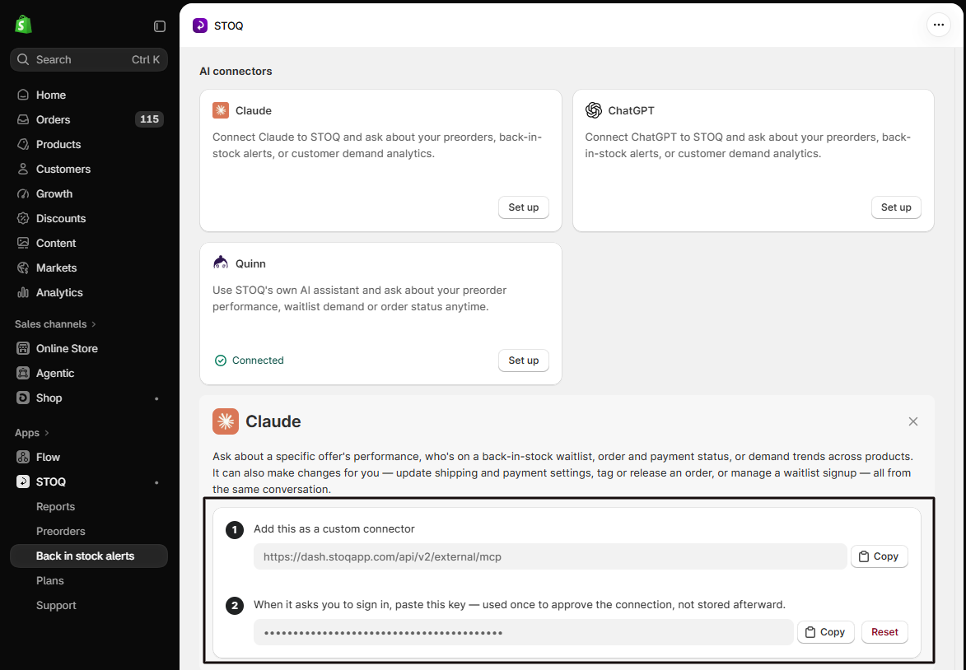This screenshot has height=670, width=966.
Task: Collapse the sidebar with the panel icon
Action: (160, 26)
